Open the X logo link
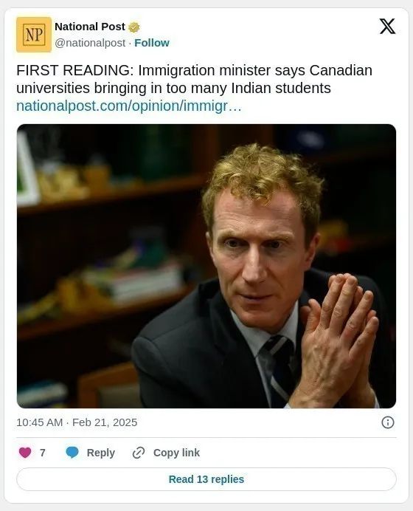 [387, 27]
